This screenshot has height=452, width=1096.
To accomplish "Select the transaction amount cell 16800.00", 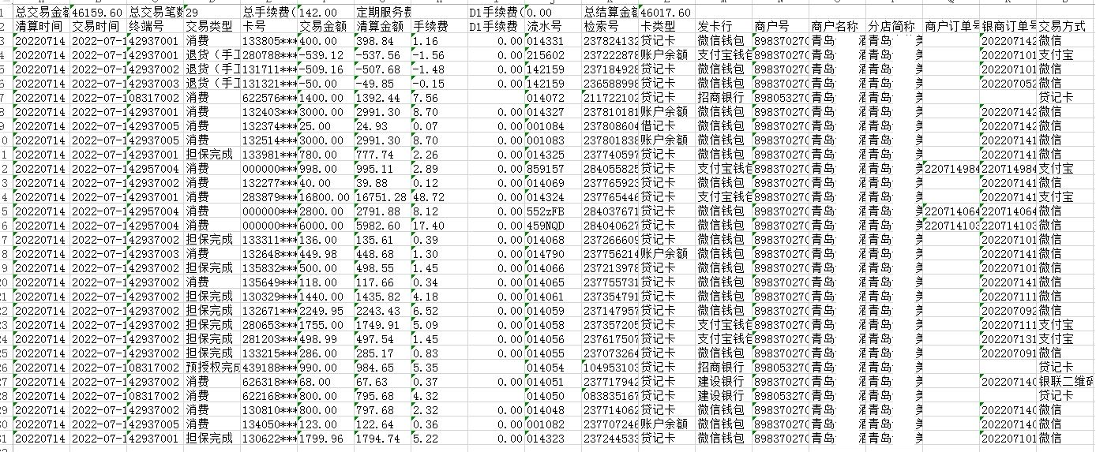I will coord(325,197).
